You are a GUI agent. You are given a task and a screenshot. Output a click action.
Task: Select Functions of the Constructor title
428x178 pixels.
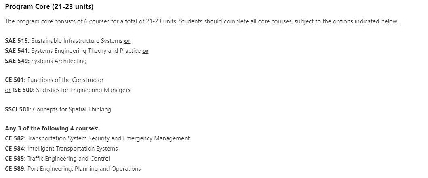pyautogui.click(x=65, y=80)
